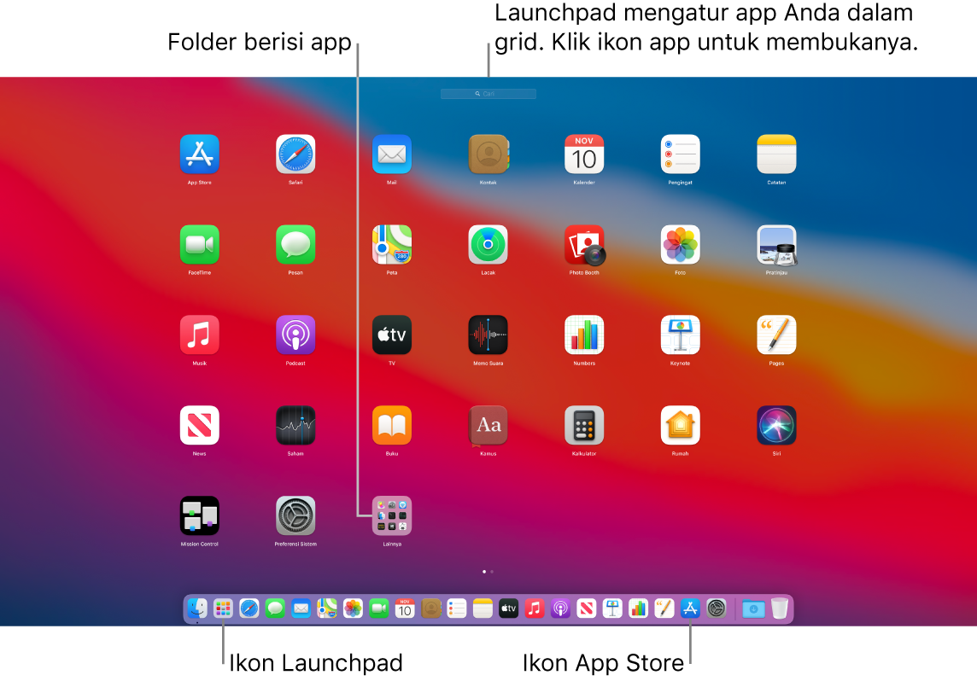Switch to the second Launchpad page dot
Screen dimensions: 977x681
pyautogui.click(x=492, y=572)
